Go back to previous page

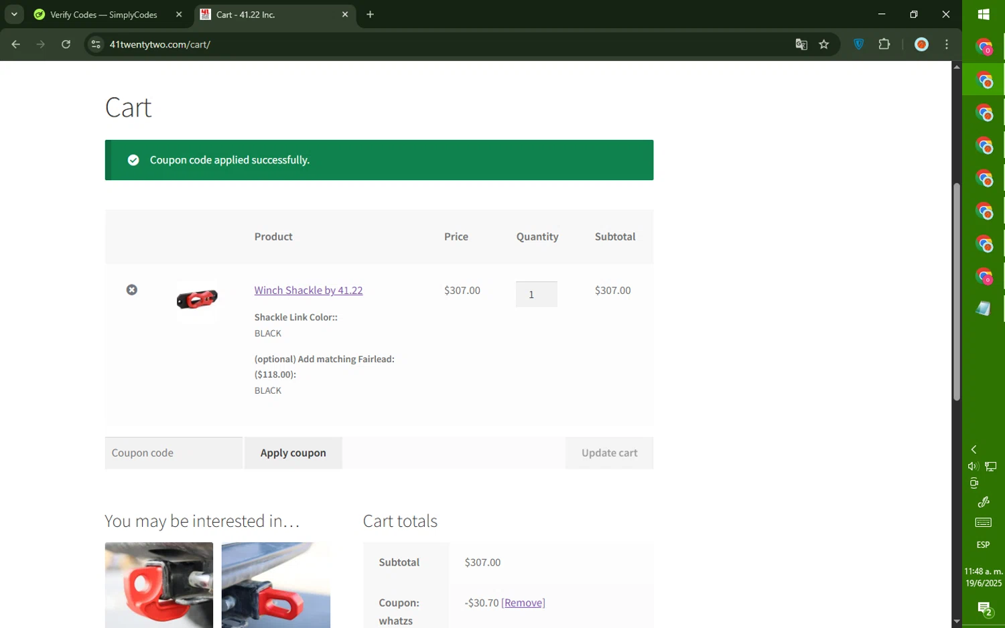[x=15, y=45]
